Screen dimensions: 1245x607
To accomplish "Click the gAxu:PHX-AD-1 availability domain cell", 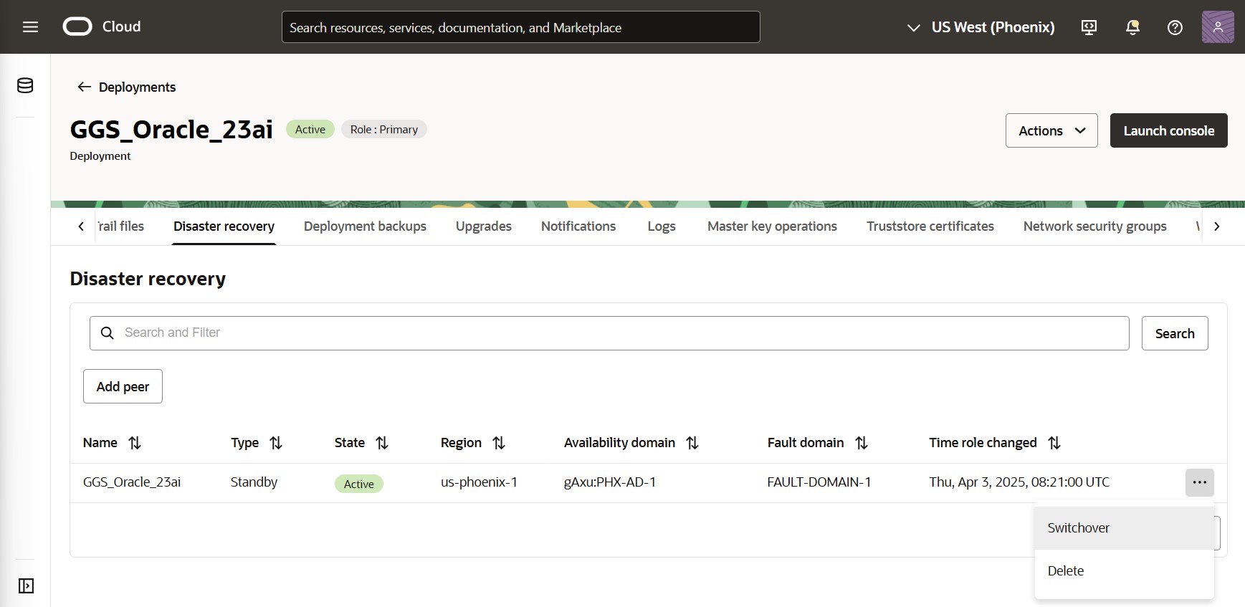I will [x=610, y=482].
